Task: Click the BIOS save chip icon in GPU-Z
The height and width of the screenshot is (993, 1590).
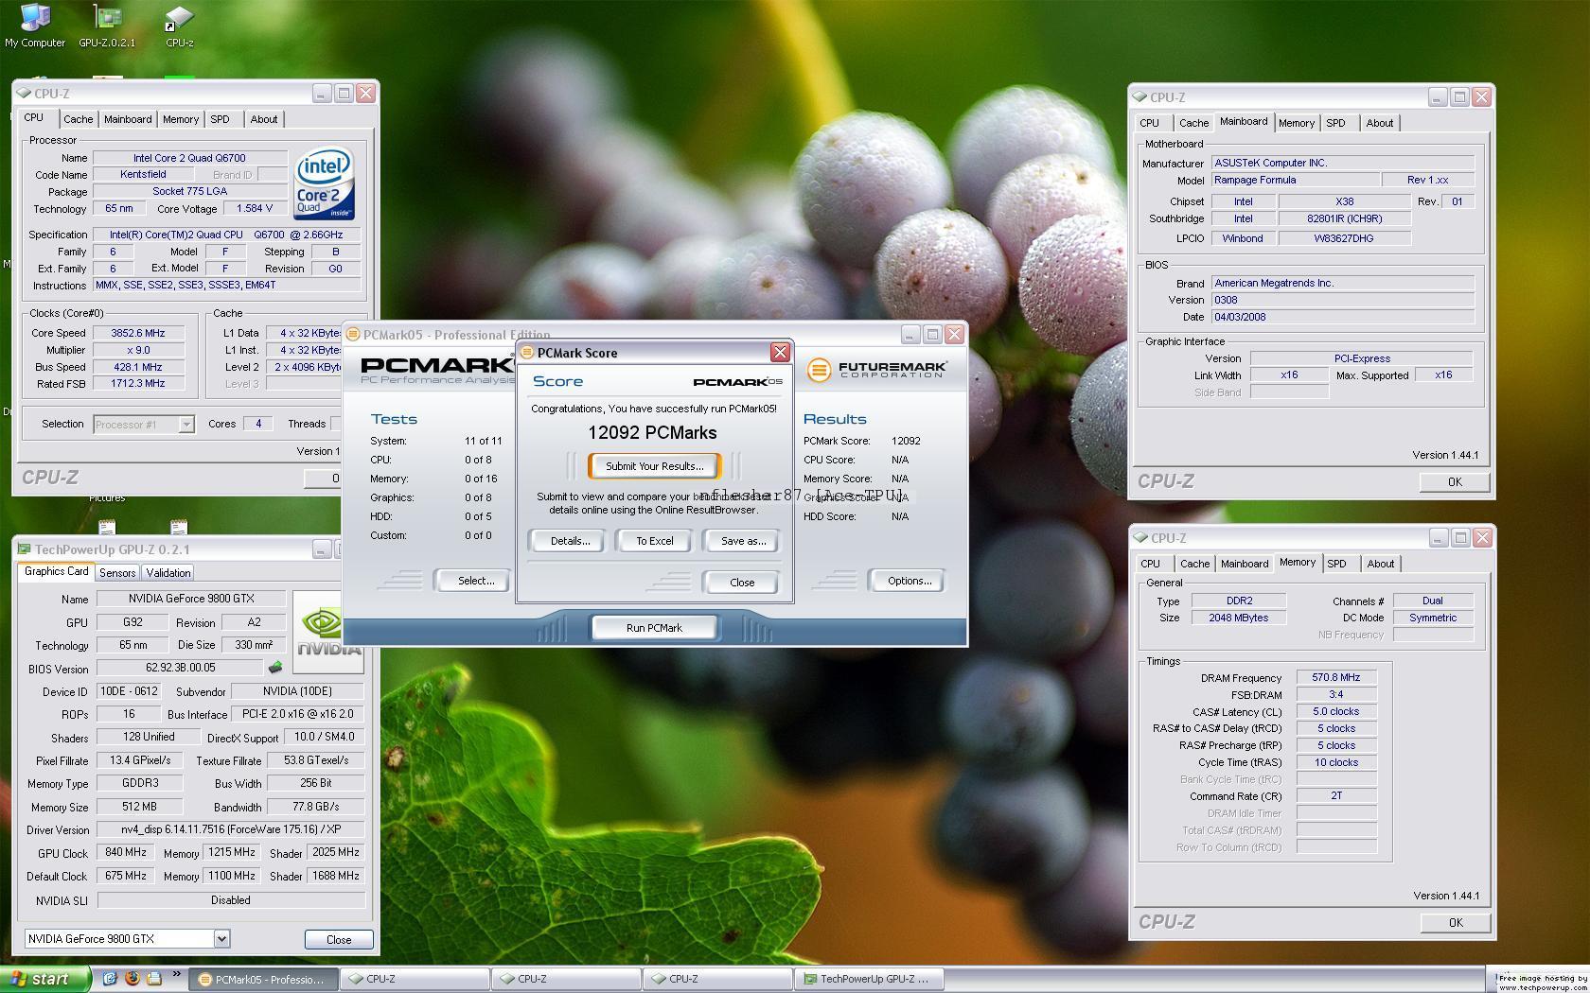Action: click(275, 668)
